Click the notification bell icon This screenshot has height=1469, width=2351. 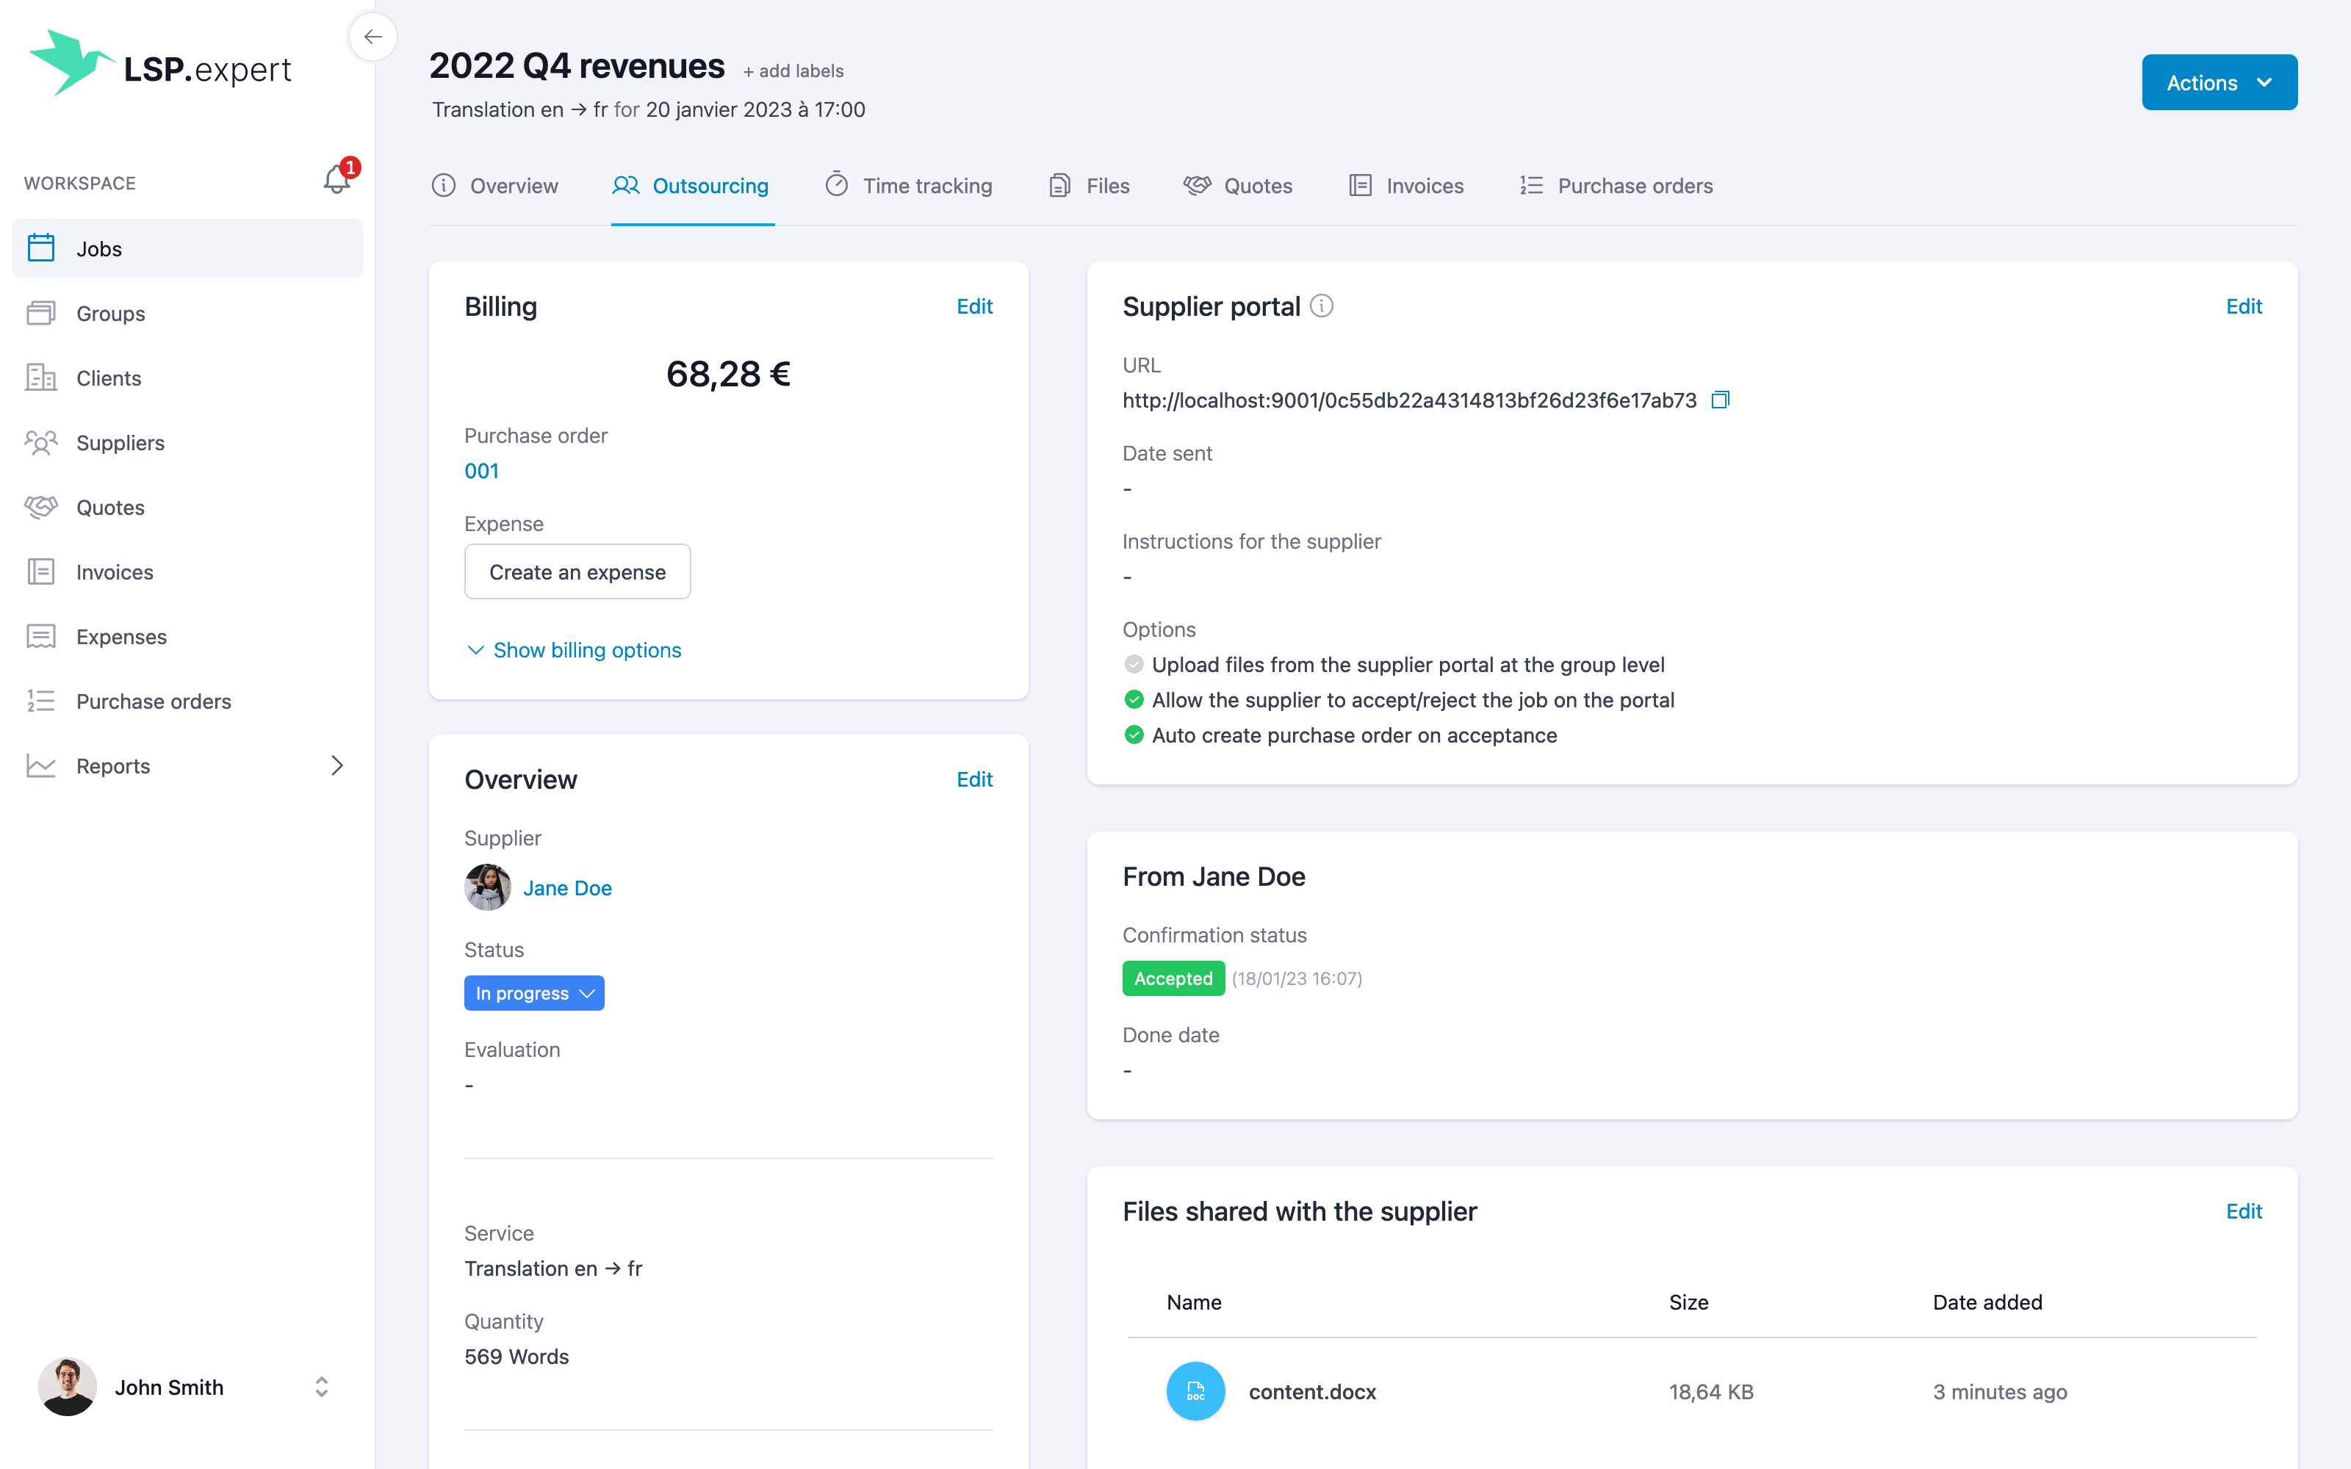point(336,180)
